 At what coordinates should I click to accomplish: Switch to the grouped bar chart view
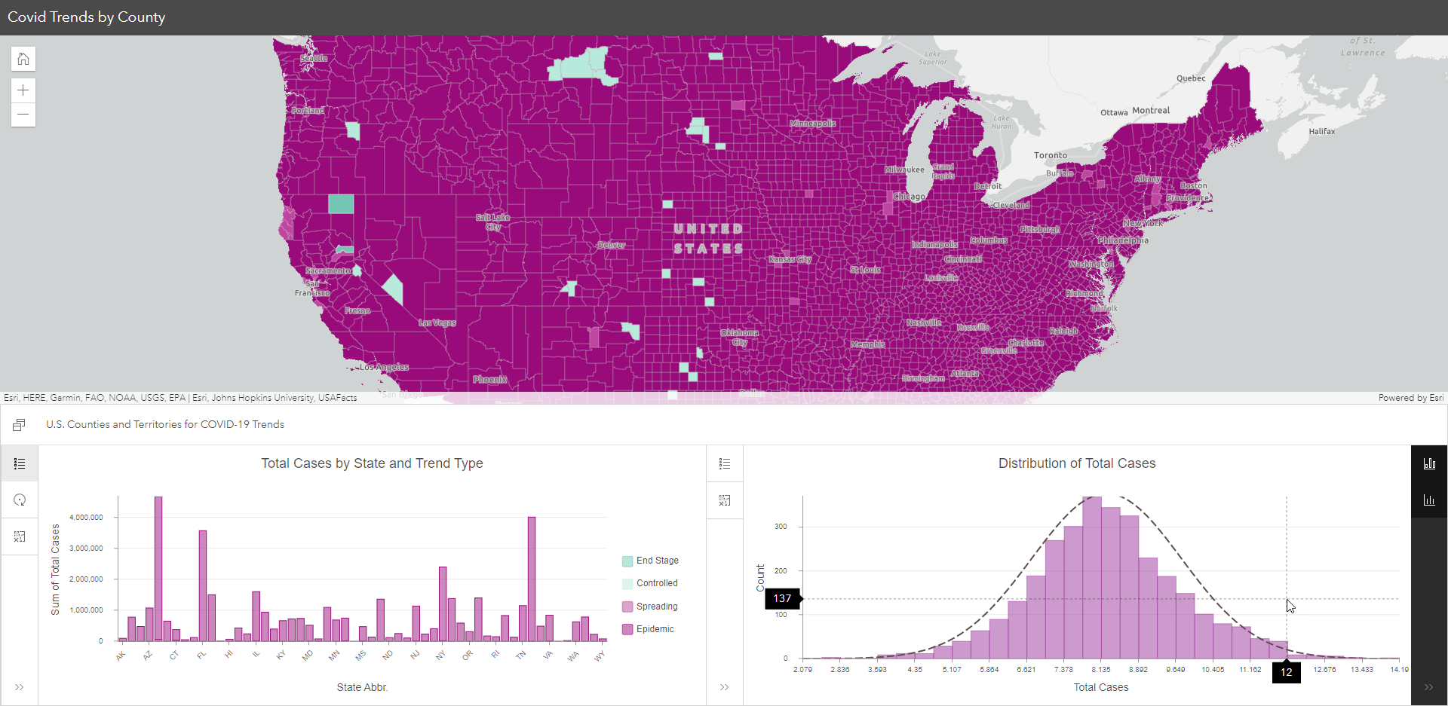pyautogui.click(x=1430, y=463)
